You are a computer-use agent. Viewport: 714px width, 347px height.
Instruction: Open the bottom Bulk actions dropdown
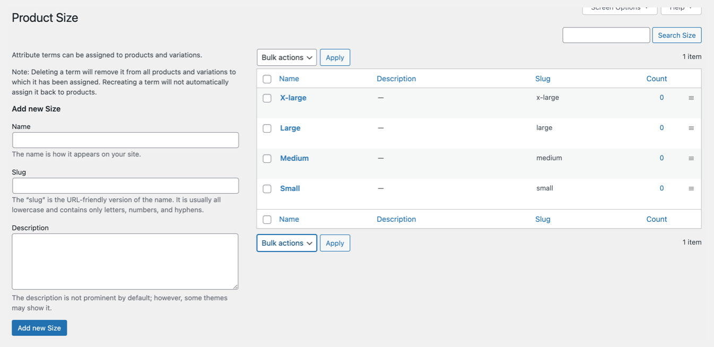click(286, 243)
